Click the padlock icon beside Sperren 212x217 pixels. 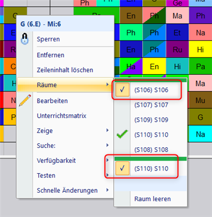(25, 39)
